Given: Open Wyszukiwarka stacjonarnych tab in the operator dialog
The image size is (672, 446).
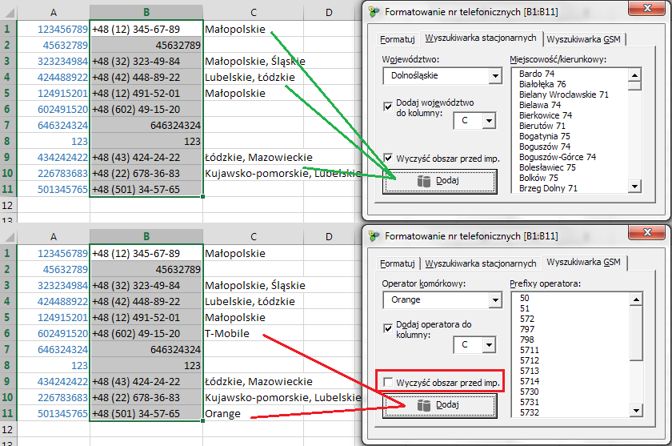Looking at the screenshot, I should tap(481, 263).
